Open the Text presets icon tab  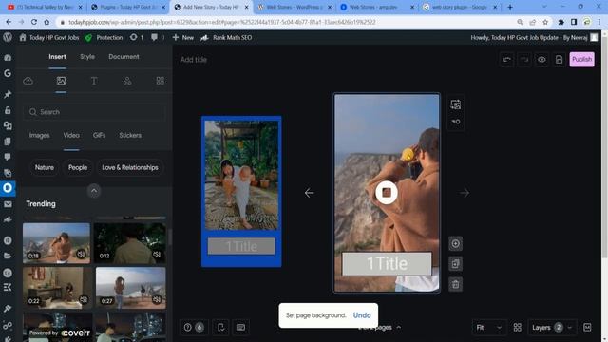tap(94, 81)
